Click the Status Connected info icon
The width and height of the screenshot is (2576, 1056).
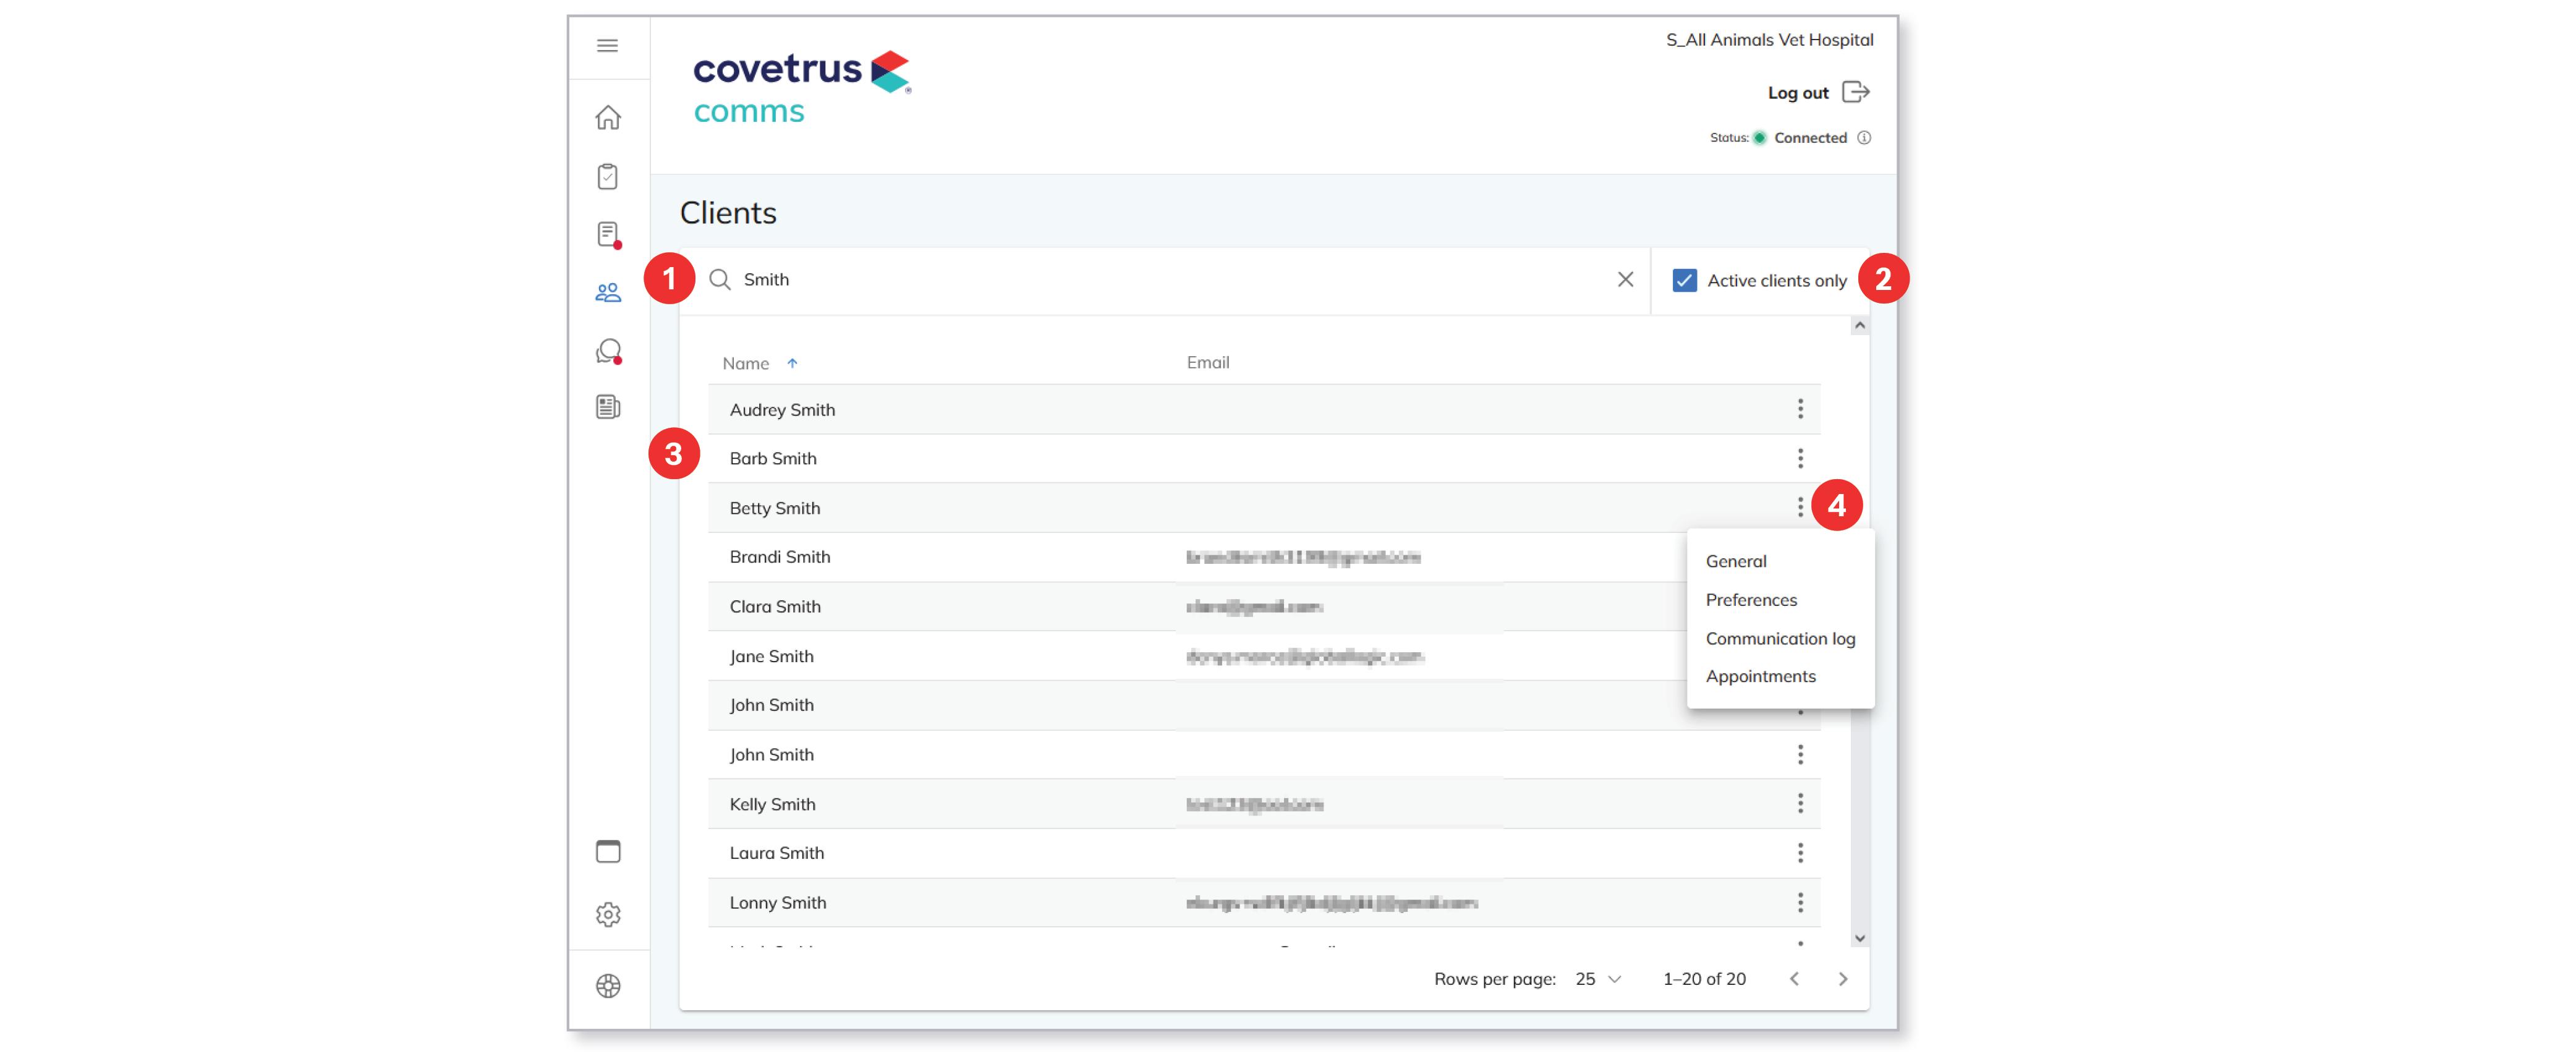tap(1865, 138)
